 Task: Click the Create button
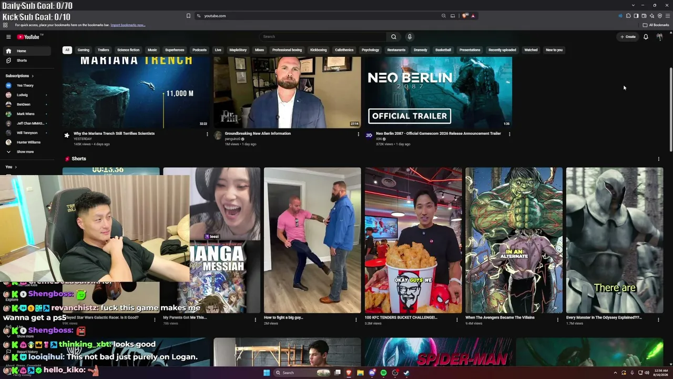click(x=628, y=37)
